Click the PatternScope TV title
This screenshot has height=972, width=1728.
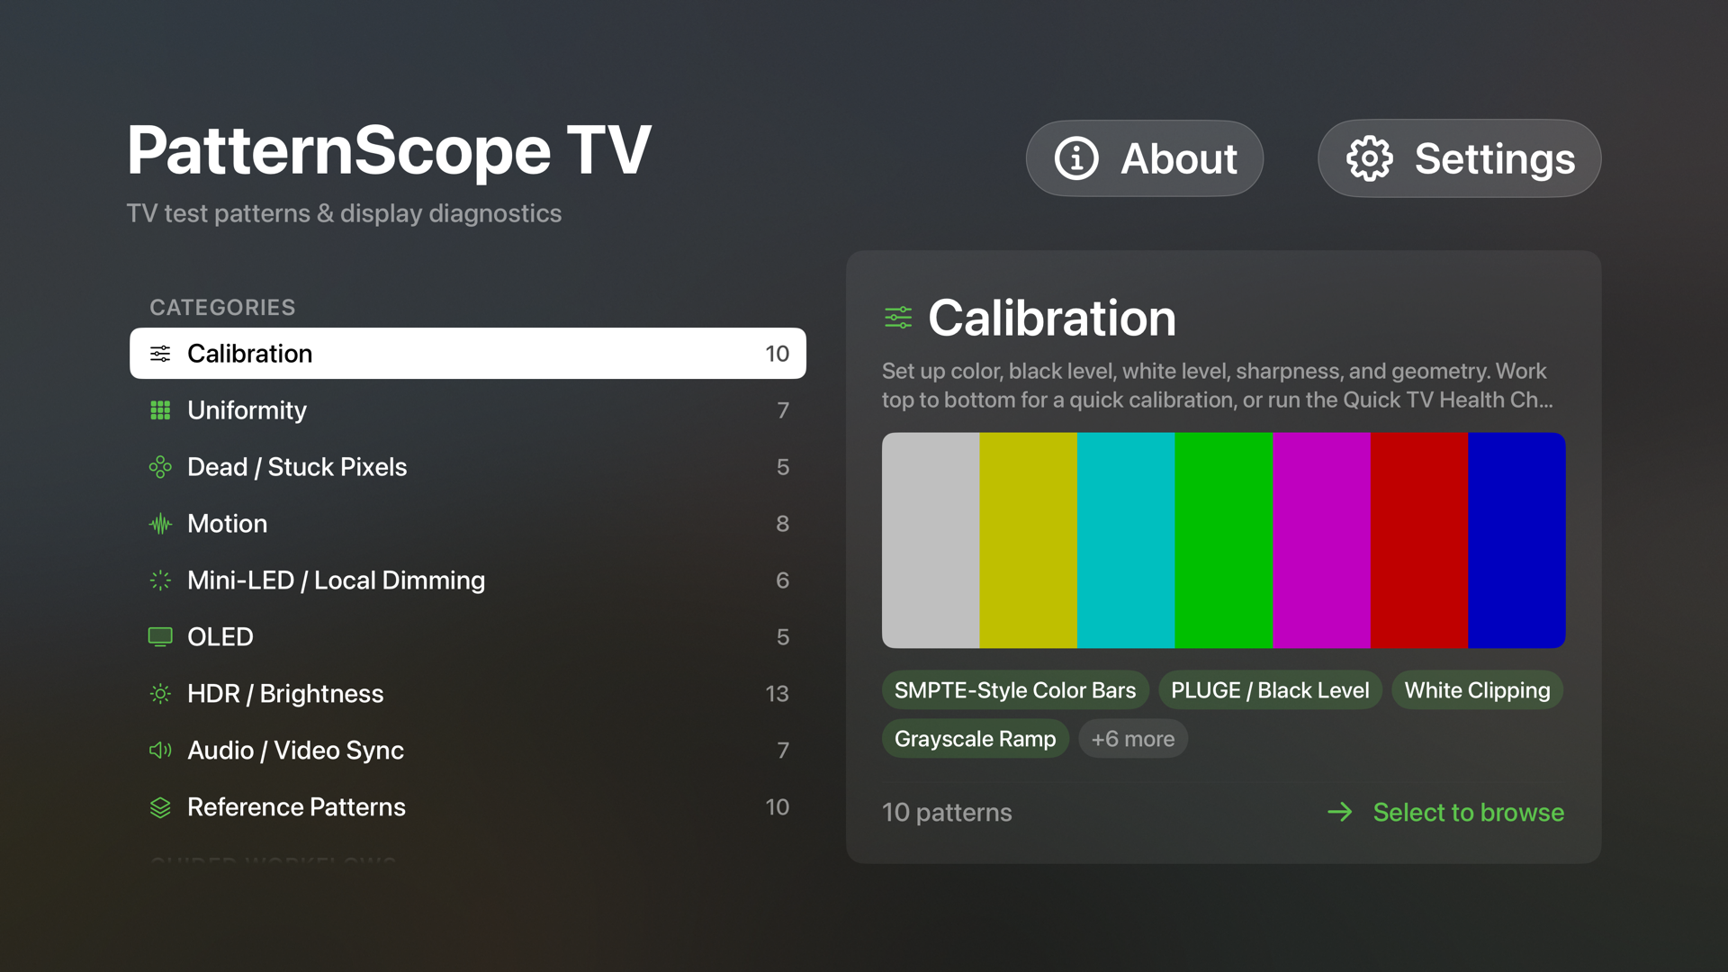pyautogui.click(x=389, y=149)
